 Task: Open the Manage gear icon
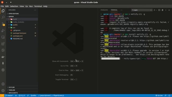click(x=3, y=91)
